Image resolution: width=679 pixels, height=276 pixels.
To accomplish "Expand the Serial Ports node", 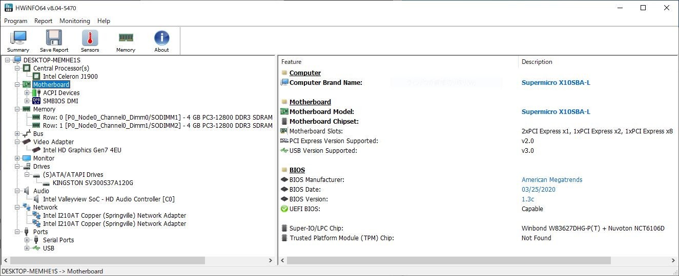I will (27, 240).
